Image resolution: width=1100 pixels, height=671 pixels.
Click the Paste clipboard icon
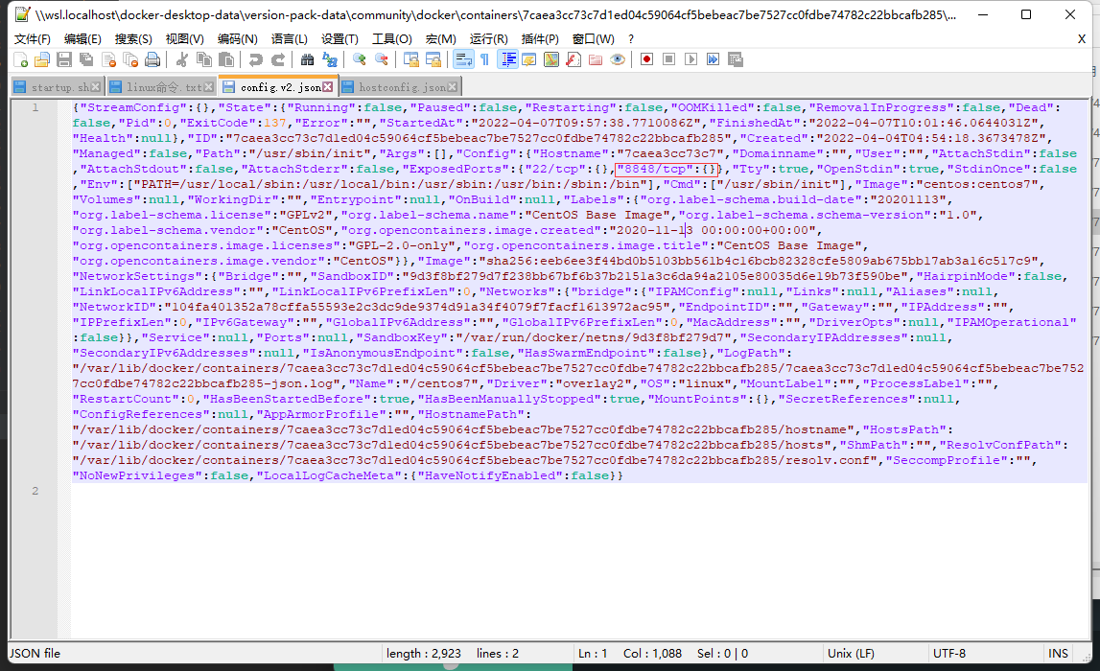click(x=226, y=59)
